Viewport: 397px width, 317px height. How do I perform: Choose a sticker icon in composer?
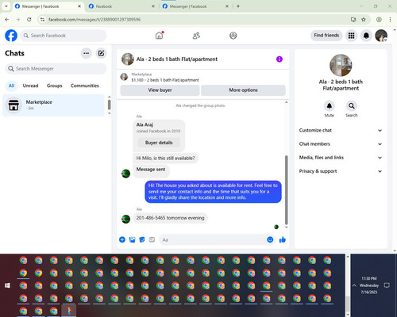point(142,239)
